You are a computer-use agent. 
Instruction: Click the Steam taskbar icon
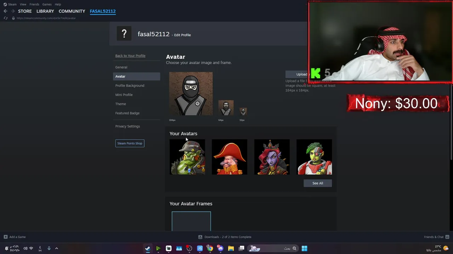point(148,248)
